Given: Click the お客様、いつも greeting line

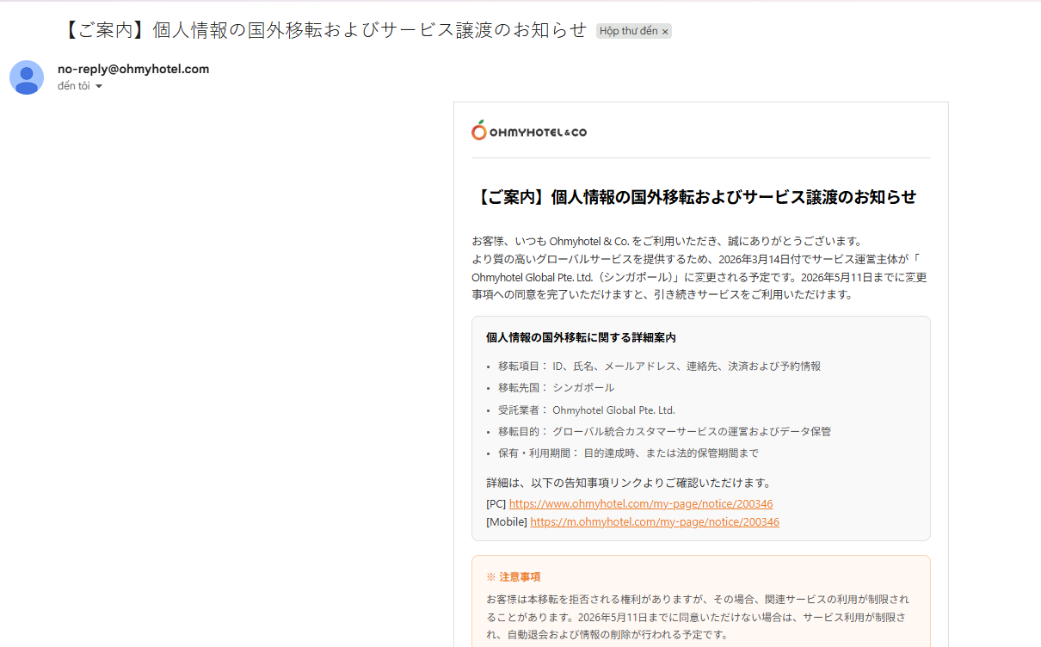Looking at the screenshot, I should (667, 240).
